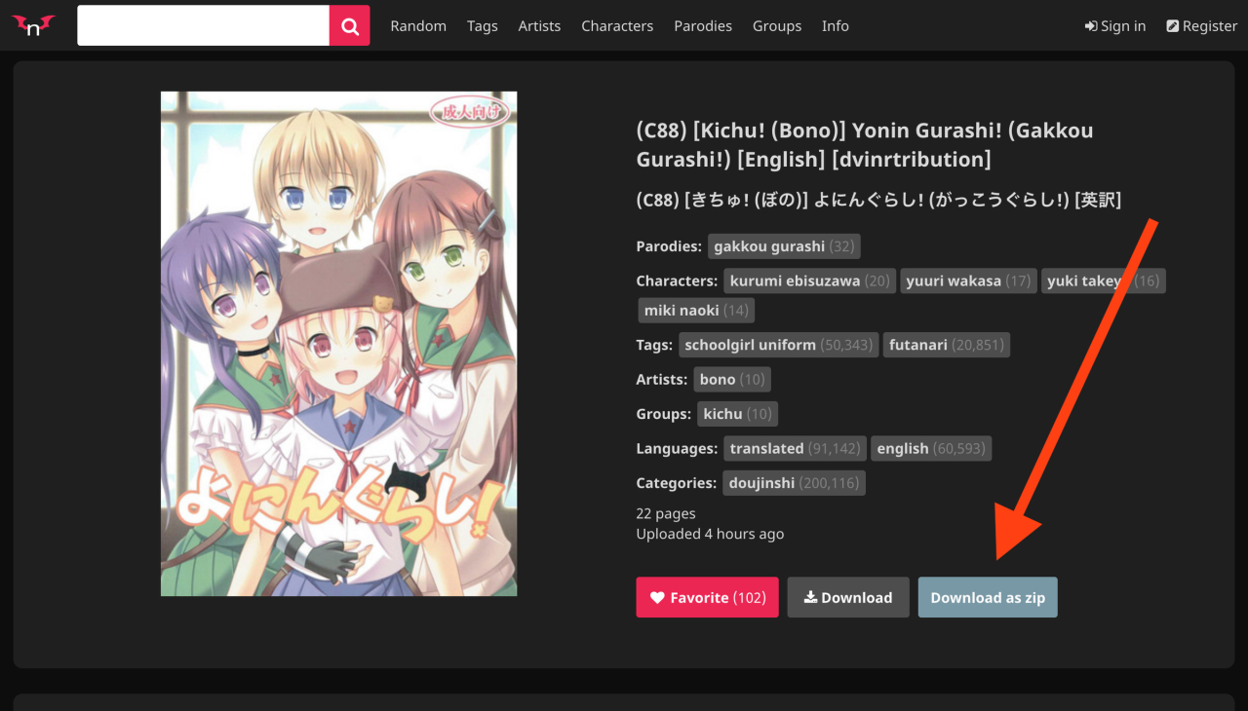Open the Artists menu item
Image resolution: width=1248 pixels, height=711 pixels.
pos(539,26)
